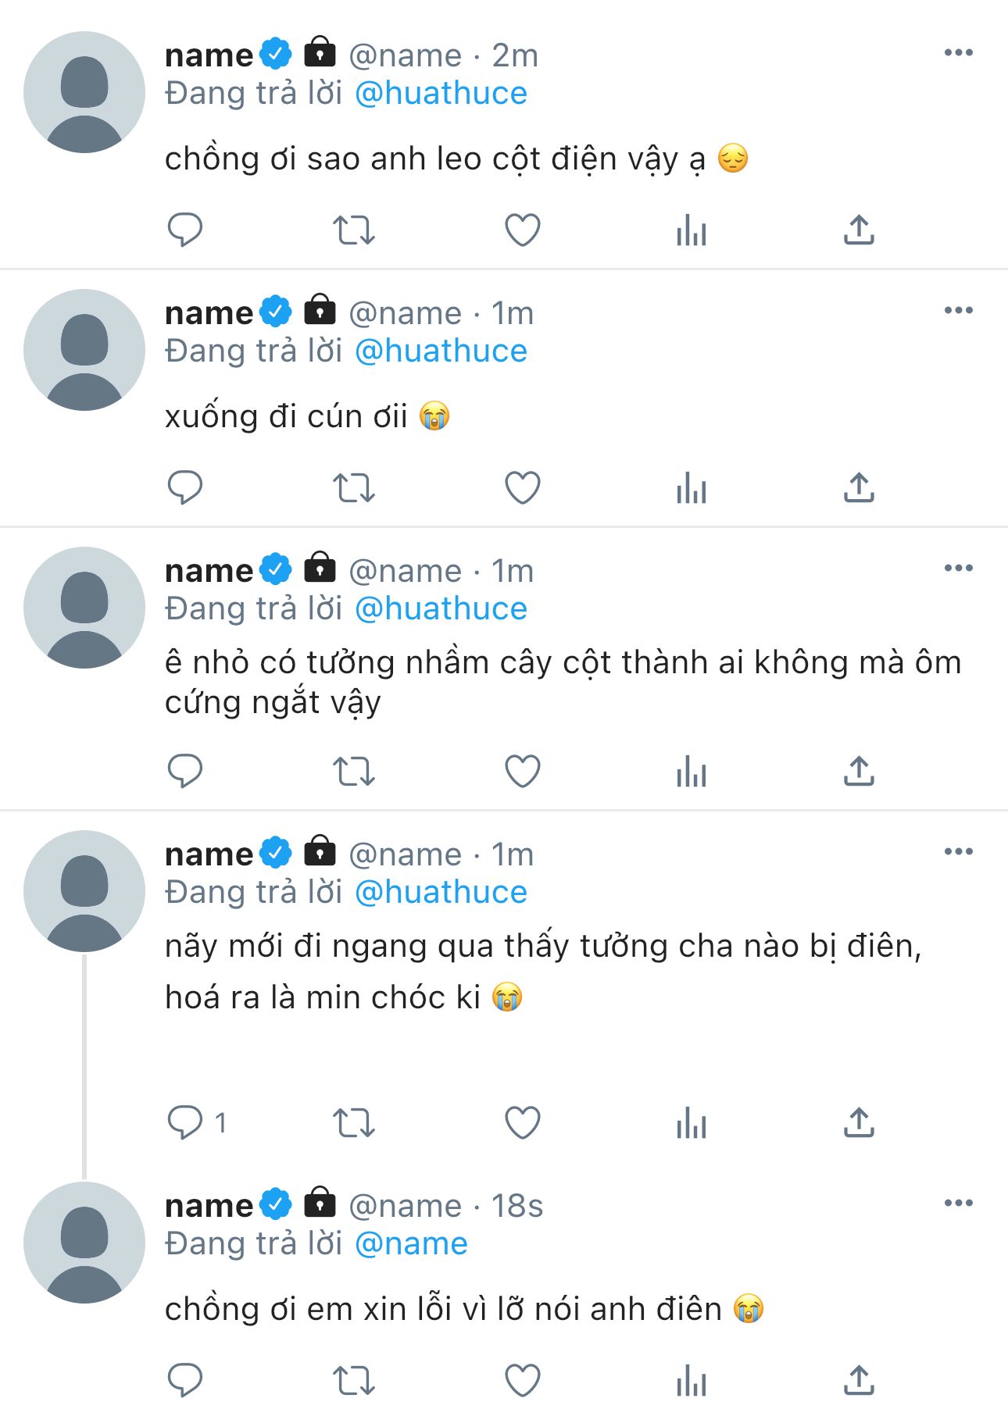Open replies on the 'min chóc ki' tweet
The height and width of the screenshot is (1416, 1008).
pos(185,1123)
